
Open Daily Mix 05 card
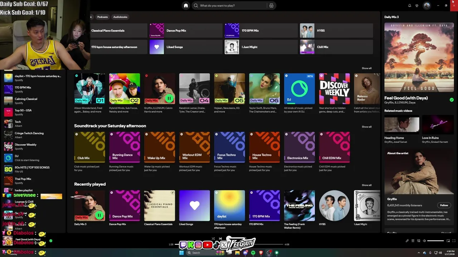[229, 93]
